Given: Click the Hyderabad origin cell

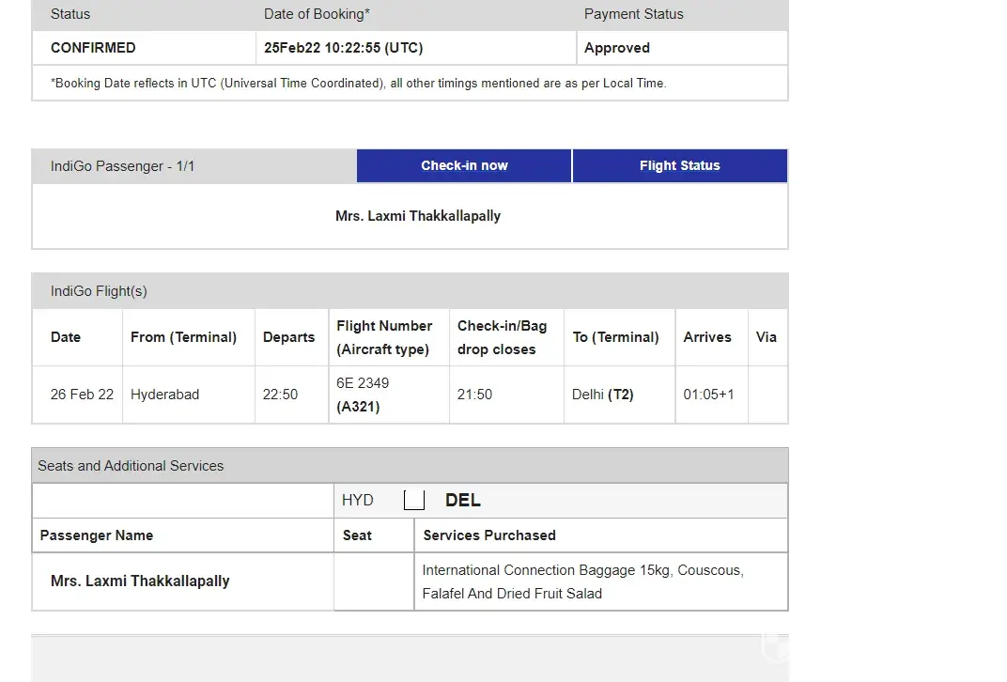Looking at the screenshot, I should point(164,395).
